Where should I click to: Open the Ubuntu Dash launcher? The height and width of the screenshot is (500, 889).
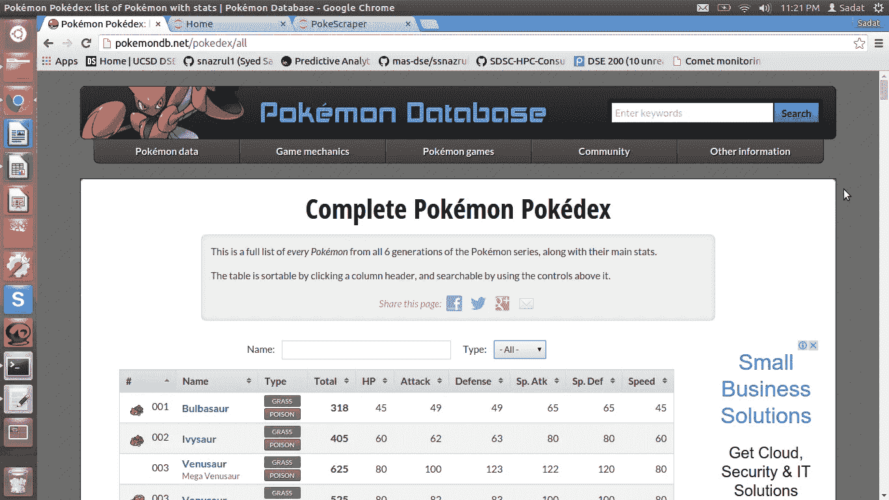[x=18, y=33]
